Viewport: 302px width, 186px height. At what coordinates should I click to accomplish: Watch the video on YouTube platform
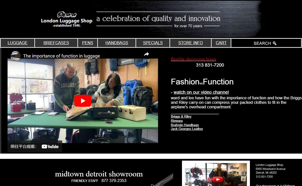pos(35,147)
